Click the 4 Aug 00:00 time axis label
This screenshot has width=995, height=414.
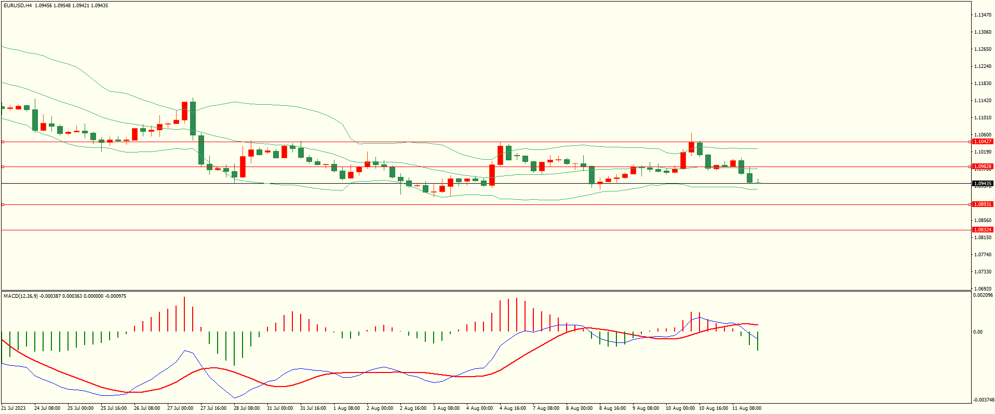point(479,408)
